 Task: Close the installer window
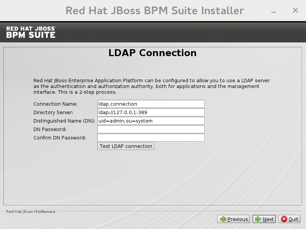[295, 10]
